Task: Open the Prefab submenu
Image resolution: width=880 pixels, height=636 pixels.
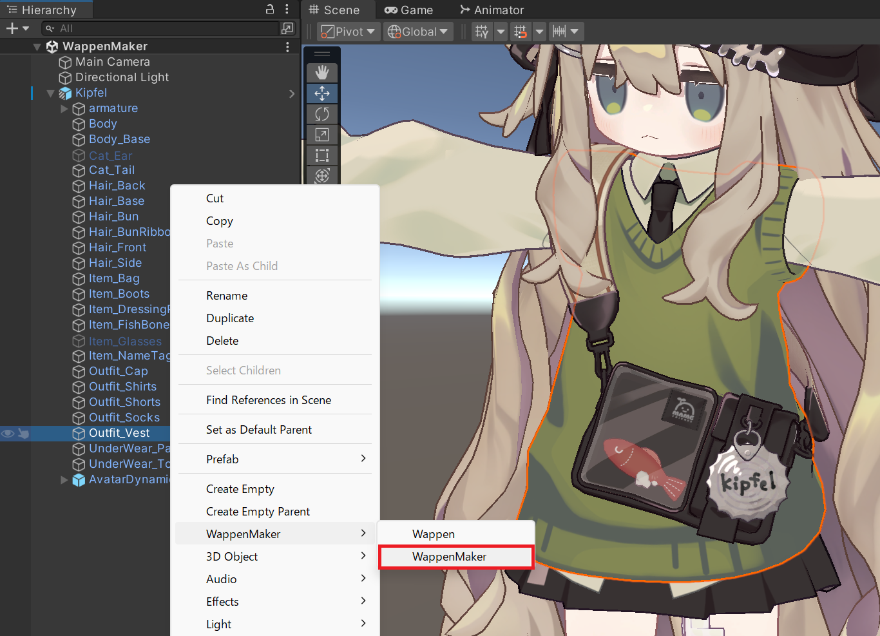Action: (276, 459)
